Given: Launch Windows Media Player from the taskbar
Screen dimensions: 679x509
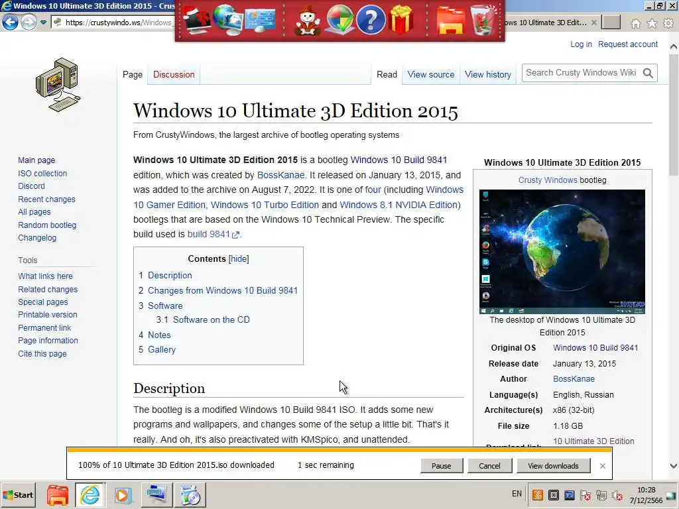Looking at the screenshot, I should tap(123, 495).
